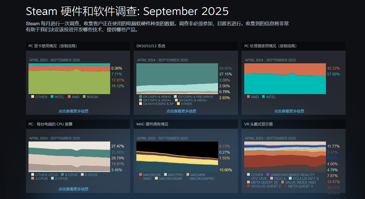Click 点击查看更多信息 under DX10/11/12 系统 chart
The image size is (365, 199).
click(x=181, y=111)
